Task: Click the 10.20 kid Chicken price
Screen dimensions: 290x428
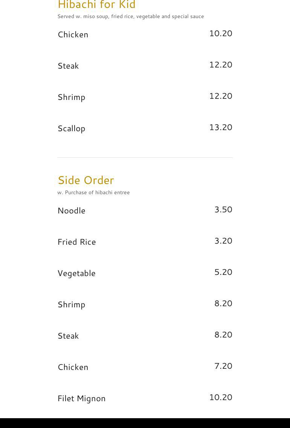Action: (x=220, y=33)
